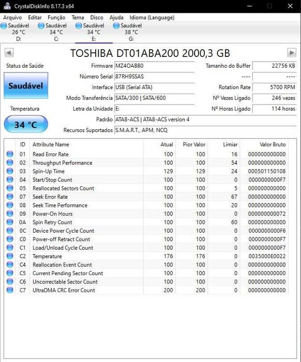Image resolution: width=301 pixels, height=362 pixels.
Task: Go to previous disk with left arrow
Action: (9, 53)
